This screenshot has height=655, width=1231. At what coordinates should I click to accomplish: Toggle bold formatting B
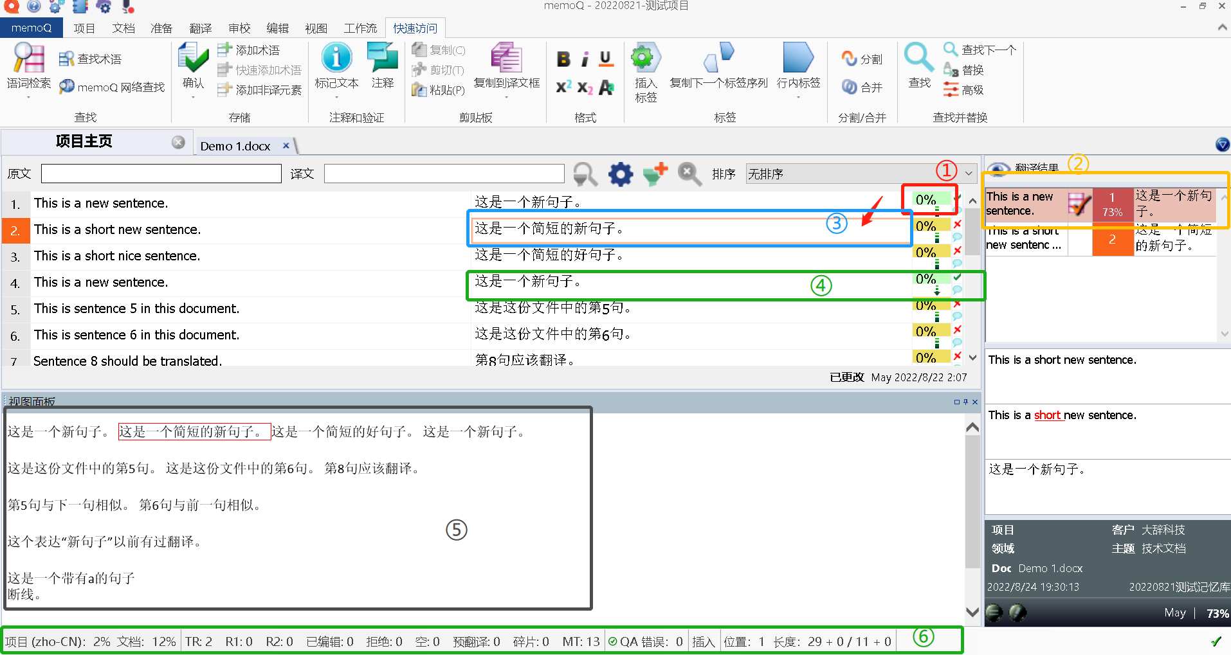pos(563,59)
